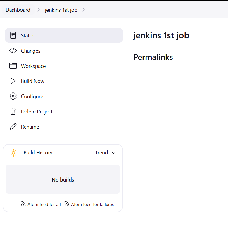The width and height of the screenshot is (228, 242).
Task: Click the jenkins 1st job breadcrumb link
Action: [x=61, y=10]
